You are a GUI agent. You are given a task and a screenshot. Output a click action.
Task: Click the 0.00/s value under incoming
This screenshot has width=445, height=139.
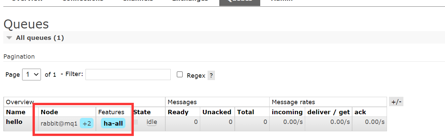[293, 122]
